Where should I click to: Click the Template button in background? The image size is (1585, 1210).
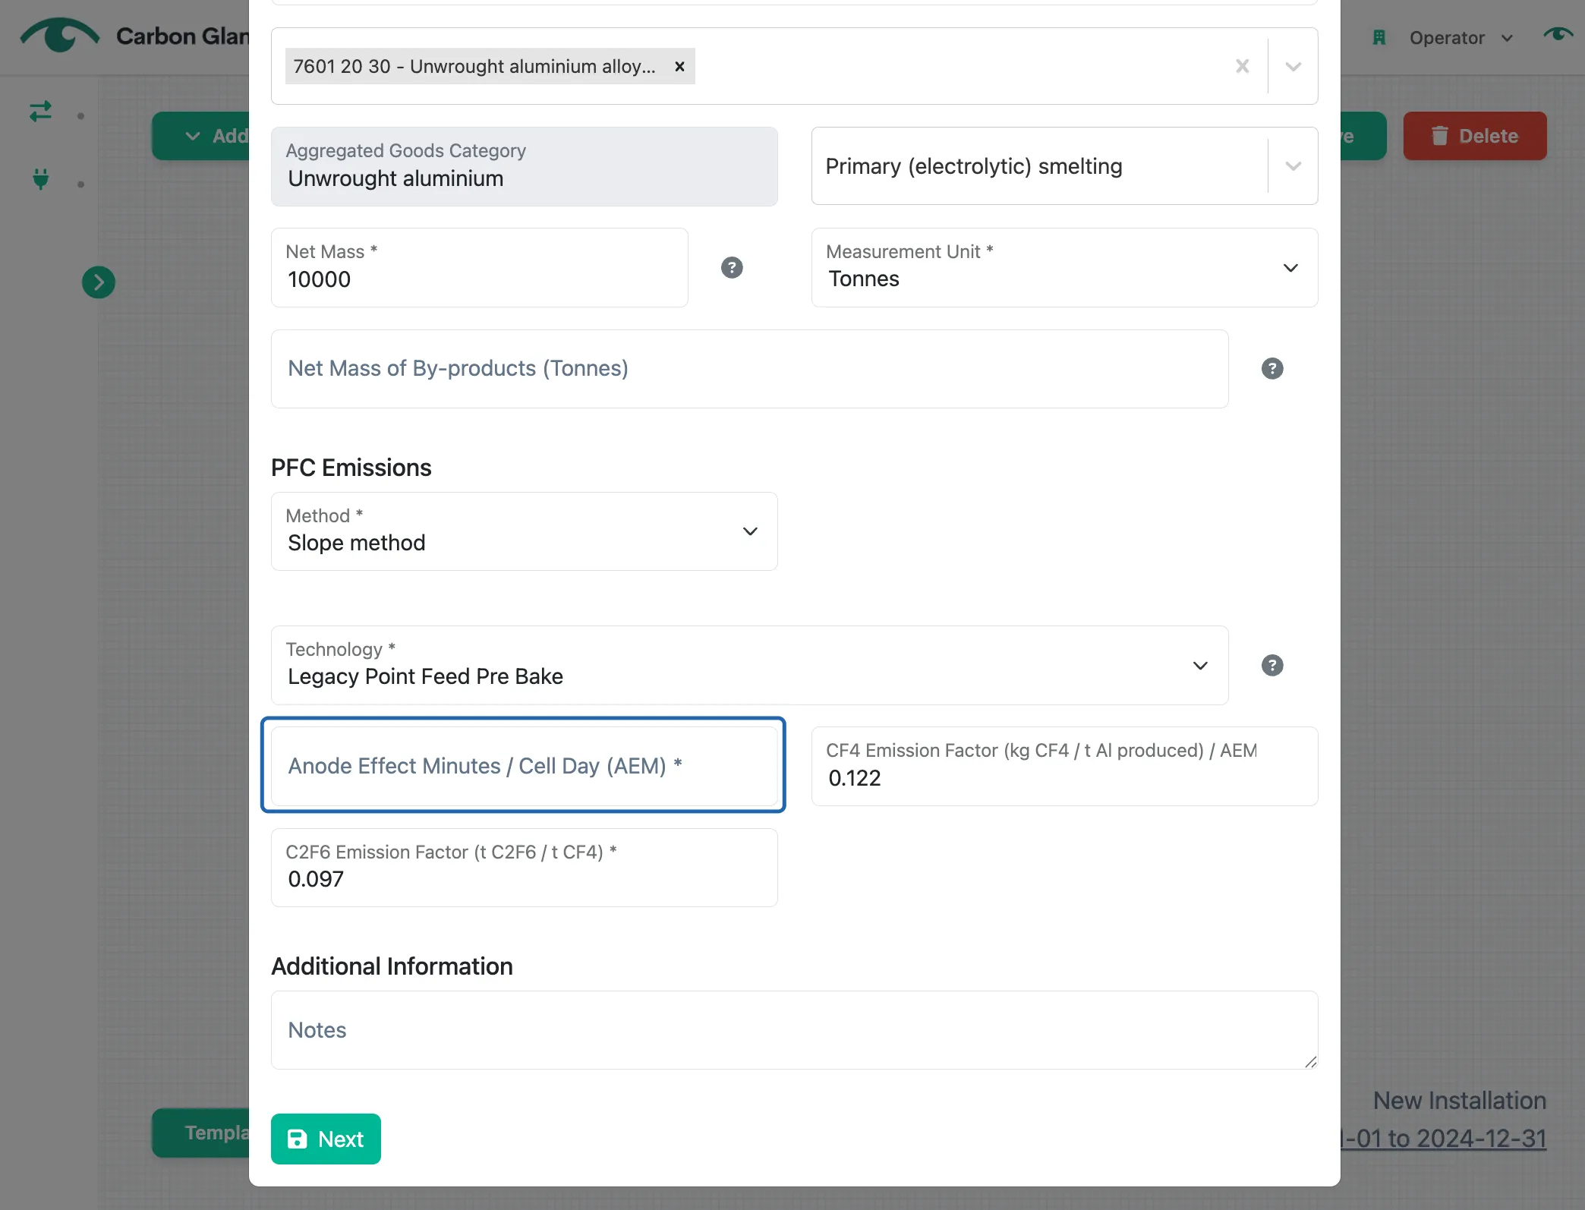201,1133
